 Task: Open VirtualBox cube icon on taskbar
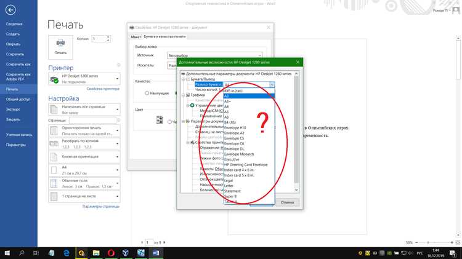(126, 253)
